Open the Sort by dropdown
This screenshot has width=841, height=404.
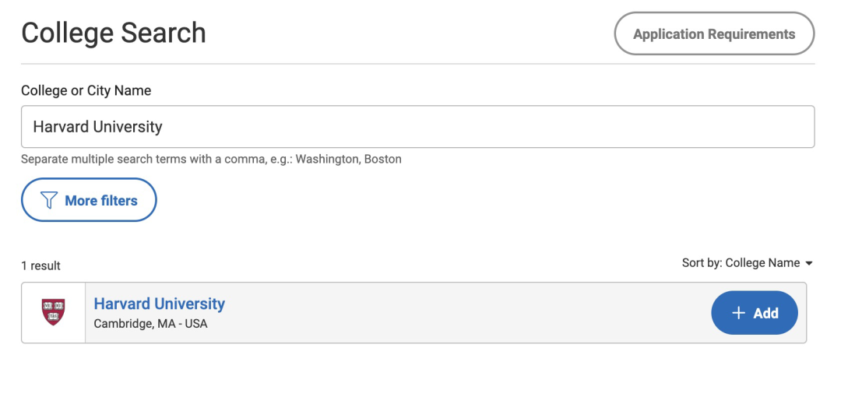[748, 263]
